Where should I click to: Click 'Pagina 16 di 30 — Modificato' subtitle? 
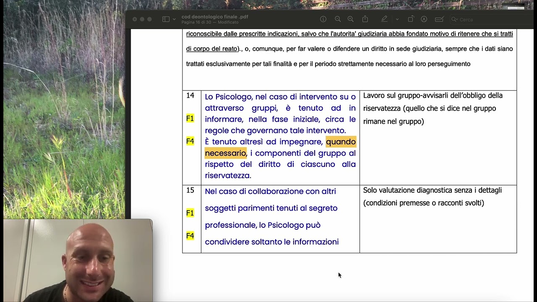pyautogui.click(x=210, y=22)
